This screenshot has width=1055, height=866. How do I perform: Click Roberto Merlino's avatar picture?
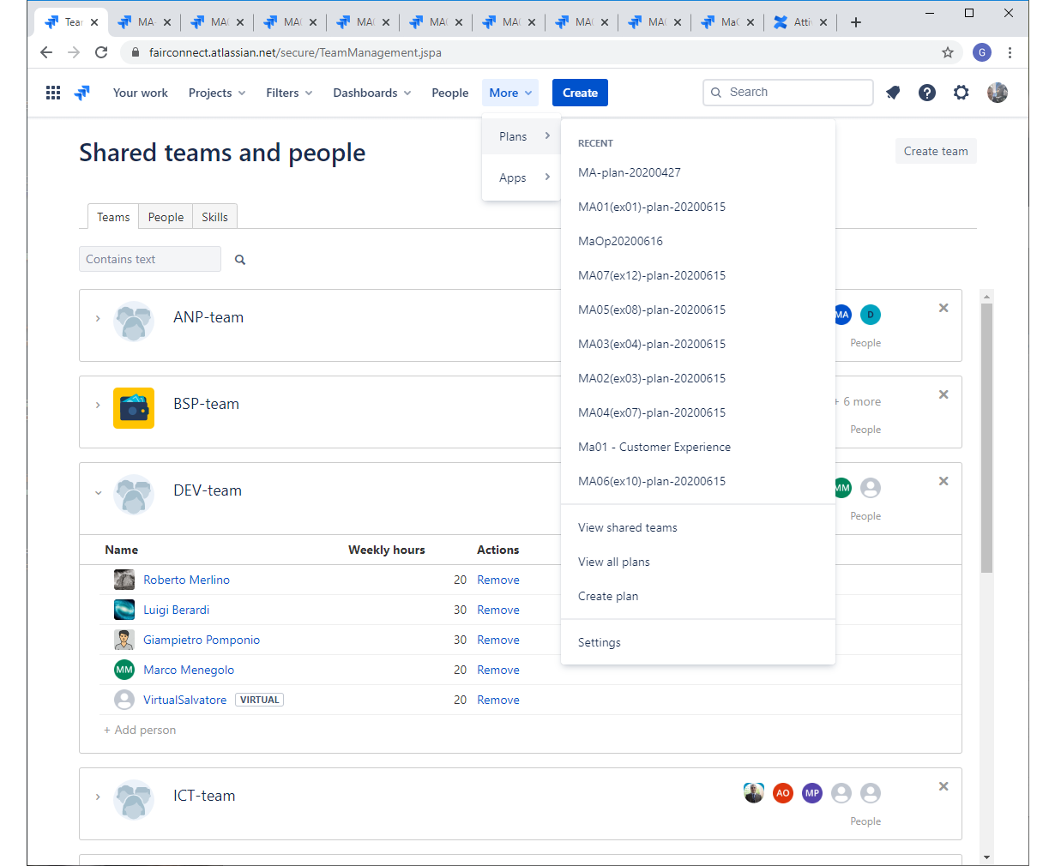(124, 580)
